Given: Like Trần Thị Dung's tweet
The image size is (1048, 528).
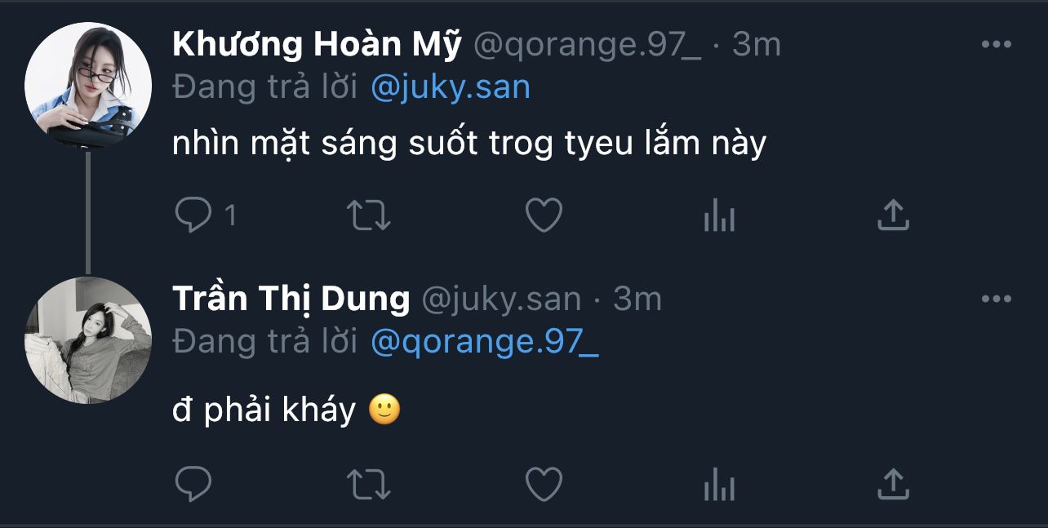Looking at the screenshot, I should (544, 484).
